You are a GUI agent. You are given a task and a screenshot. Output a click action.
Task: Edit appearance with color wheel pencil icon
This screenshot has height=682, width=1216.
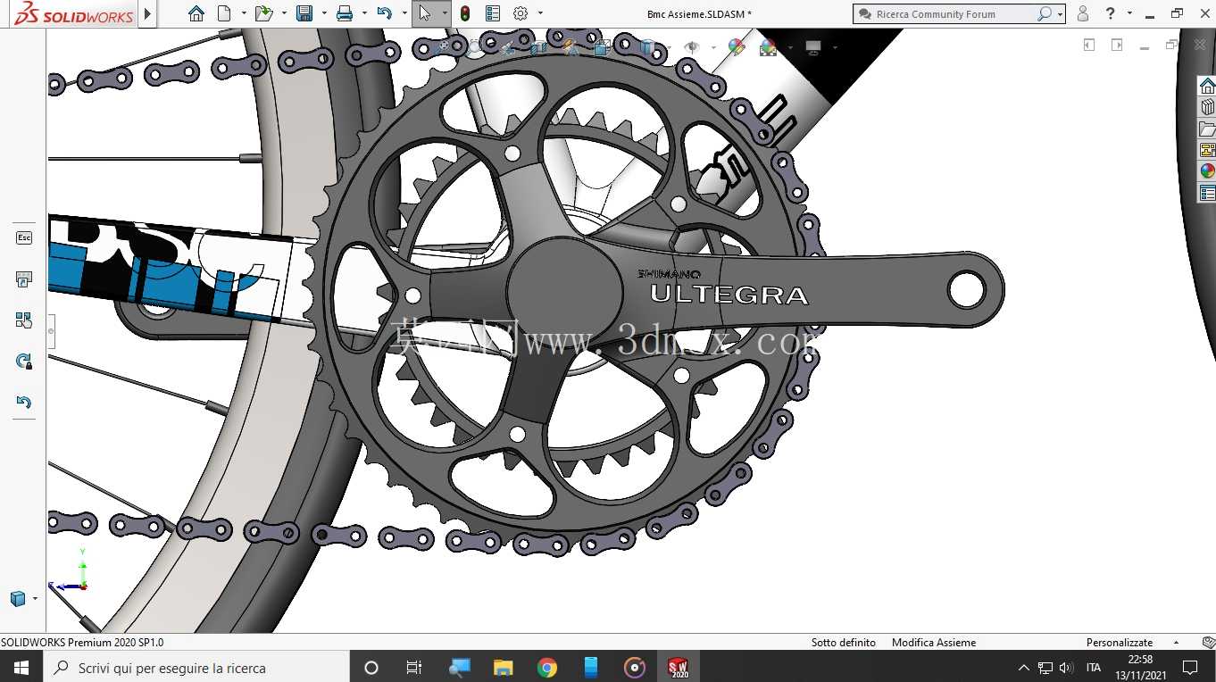737,47
